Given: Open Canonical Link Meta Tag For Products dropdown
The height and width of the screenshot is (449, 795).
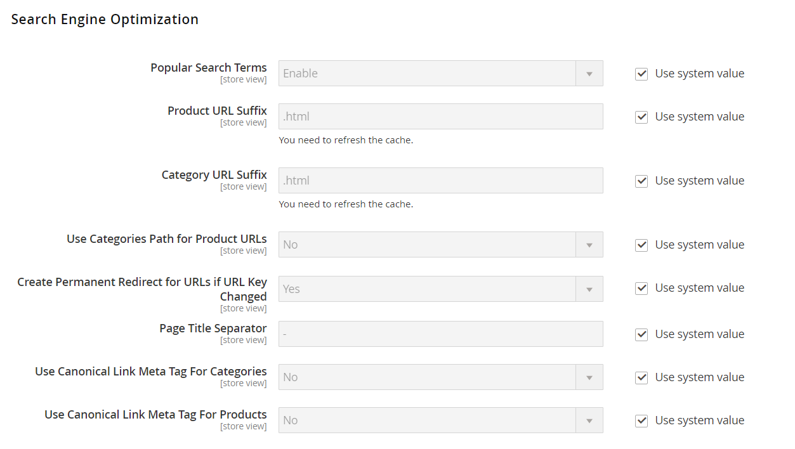Looking at the screenshot, I should (440, 420).
